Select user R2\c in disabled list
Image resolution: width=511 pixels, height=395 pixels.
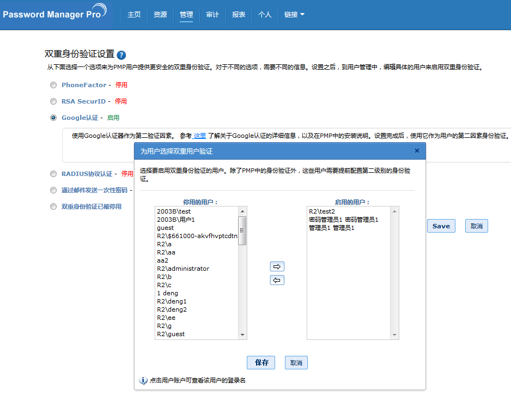tap(197, 284)
